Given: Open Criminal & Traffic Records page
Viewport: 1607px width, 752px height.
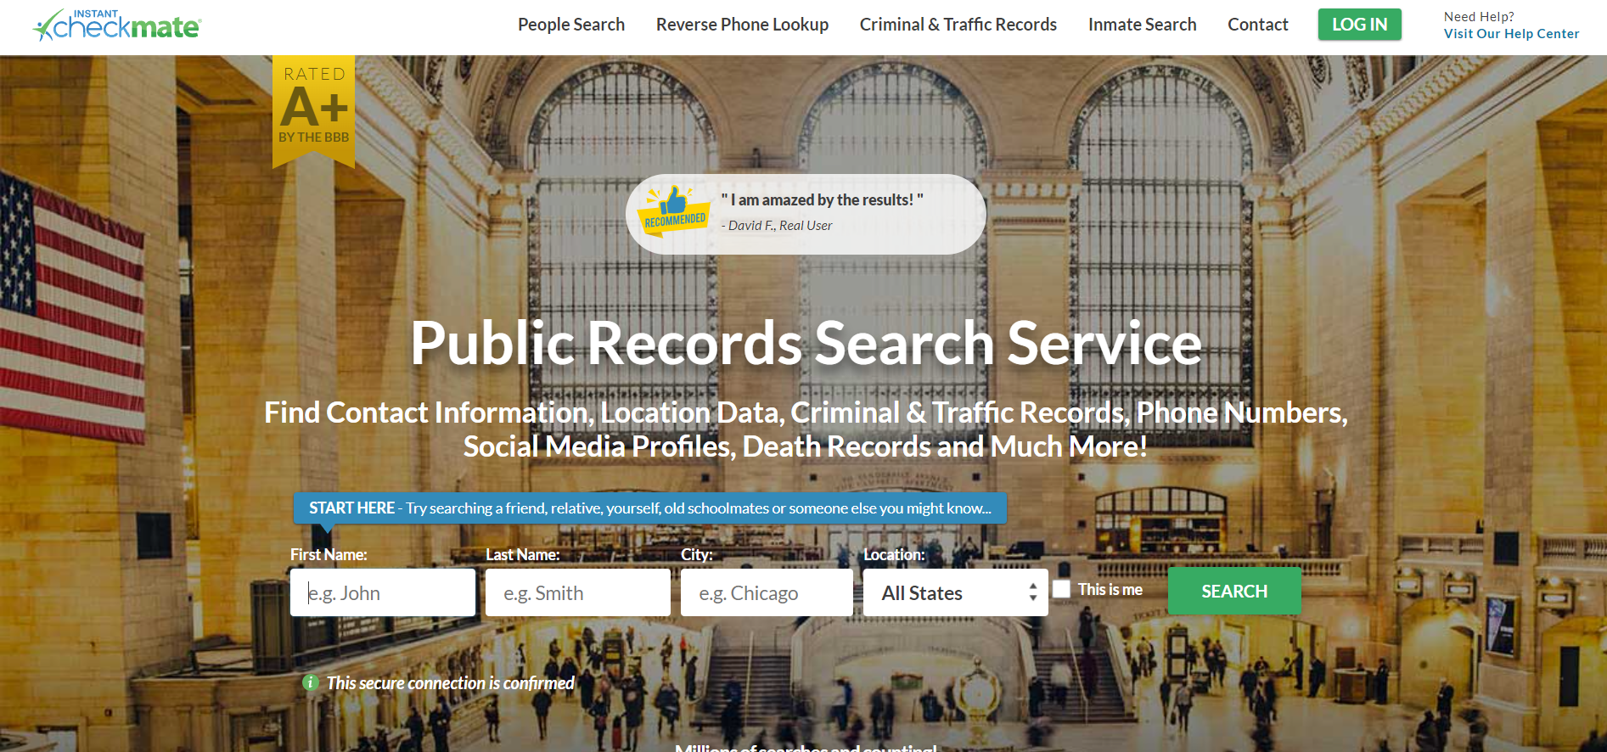Looking at the screenshot, I should click(x=958, y=25).
